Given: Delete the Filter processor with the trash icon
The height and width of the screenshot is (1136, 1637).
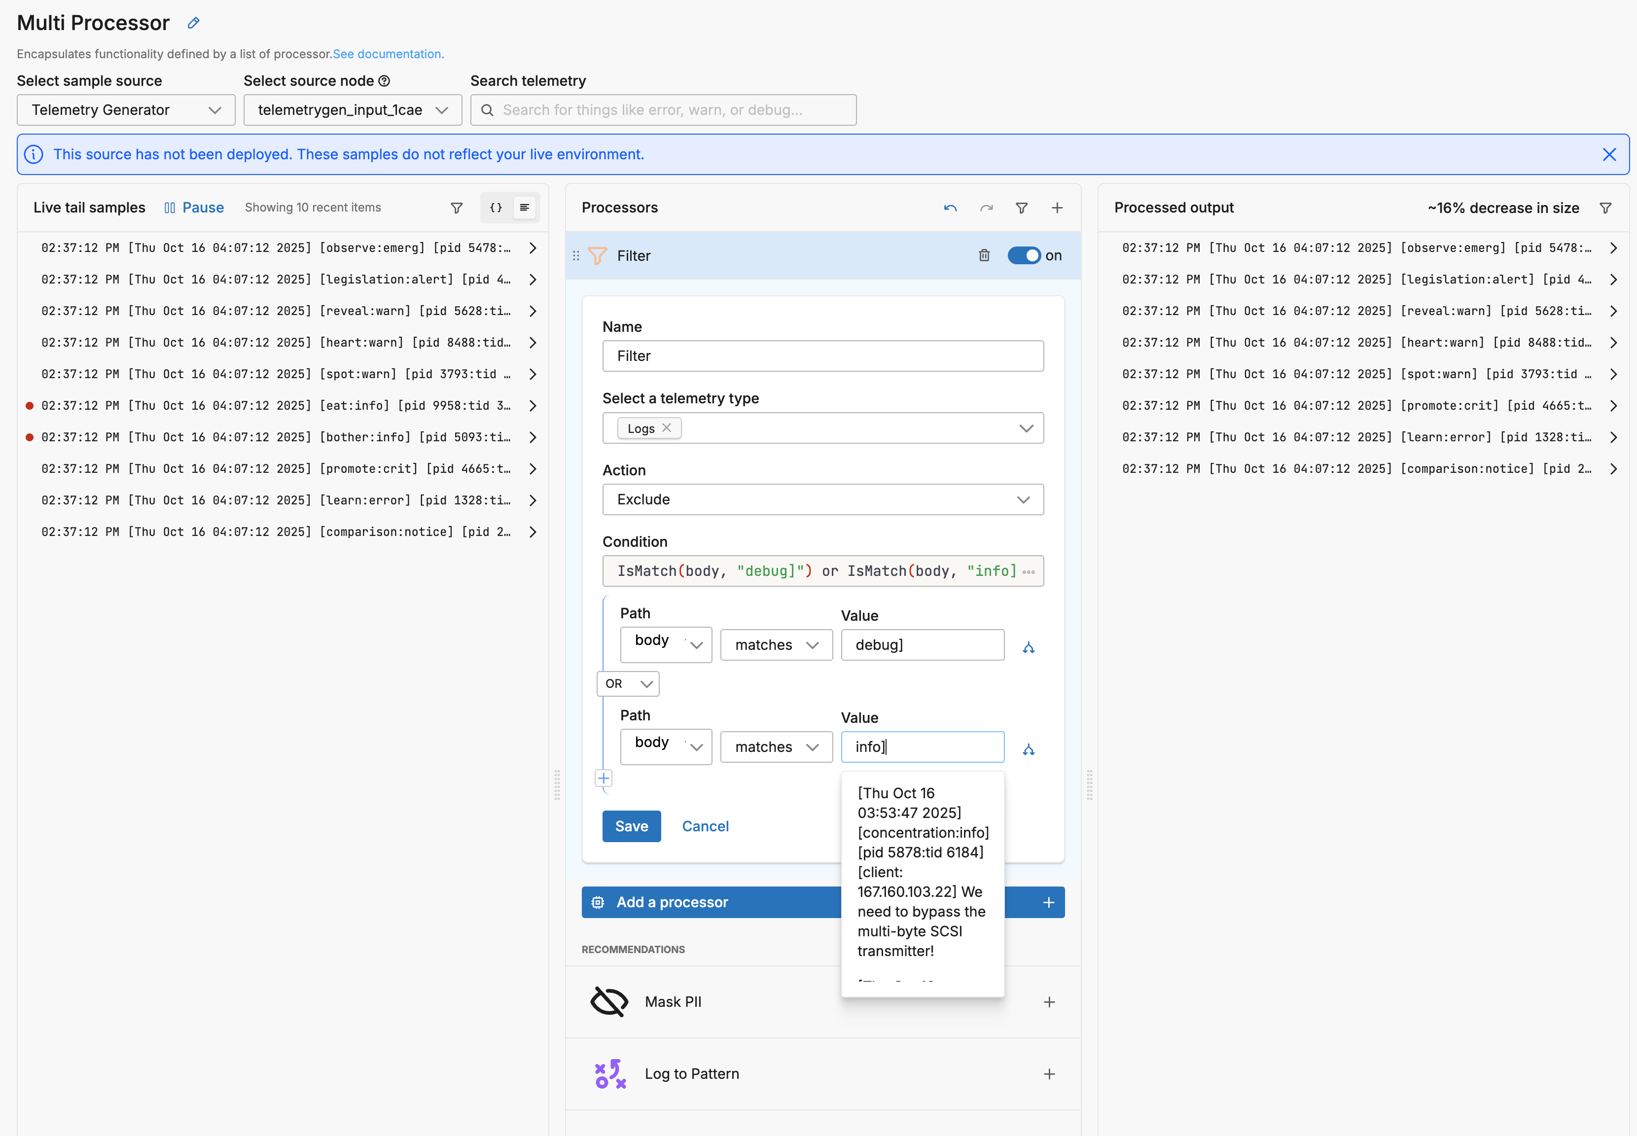Looking at the screenshot, I should [x=984, y=255].
